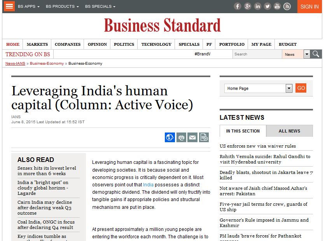Open 'US enforces new visa waiver rules'
The height and width of the screenshot is (241, 325).
258,146
